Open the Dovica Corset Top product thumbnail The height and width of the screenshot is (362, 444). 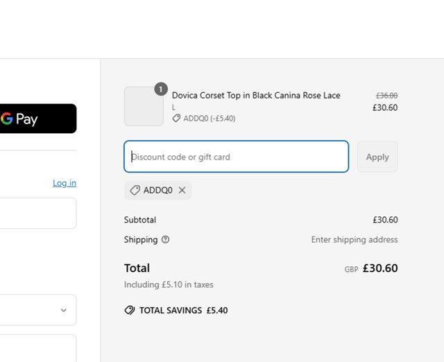click(x=144, y=106)
